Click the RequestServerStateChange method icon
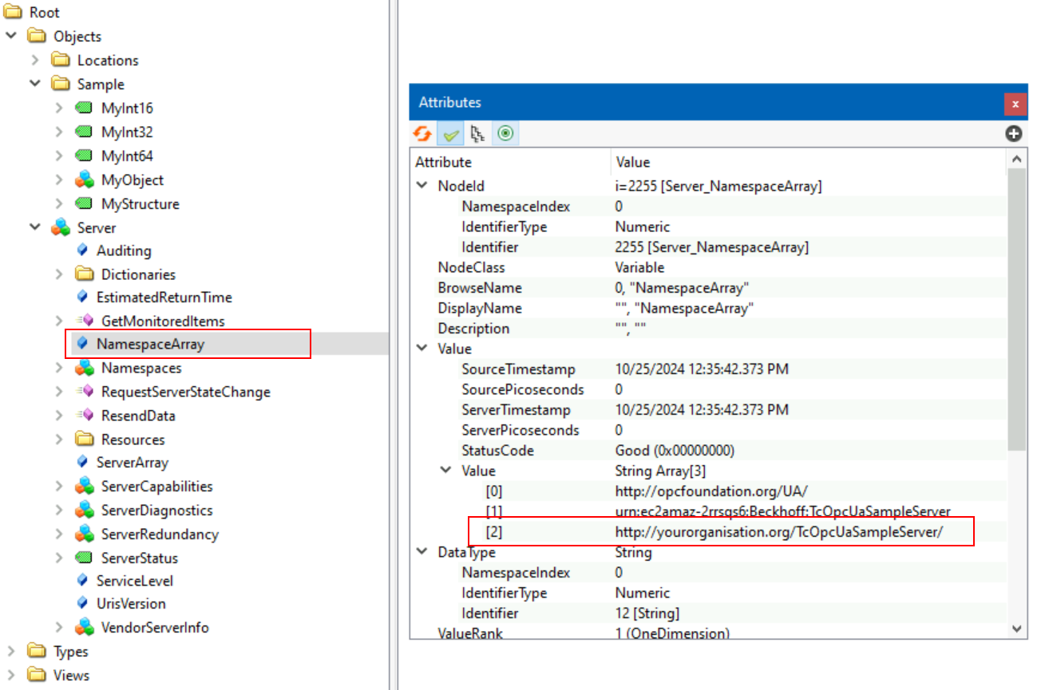 [x=84, y=392]
